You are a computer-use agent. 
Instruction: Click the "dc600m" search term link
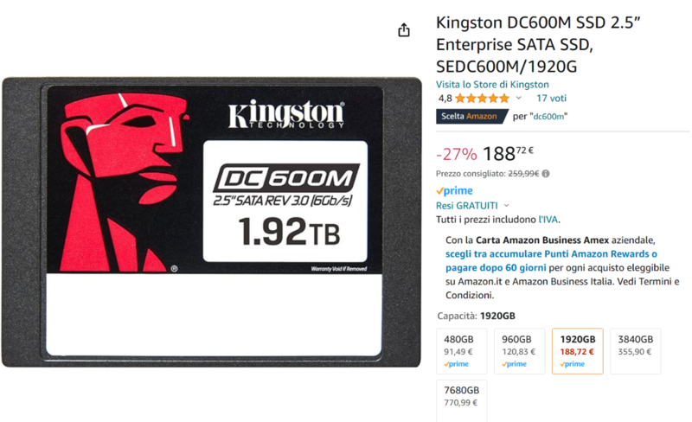click(x=549, y=117)
